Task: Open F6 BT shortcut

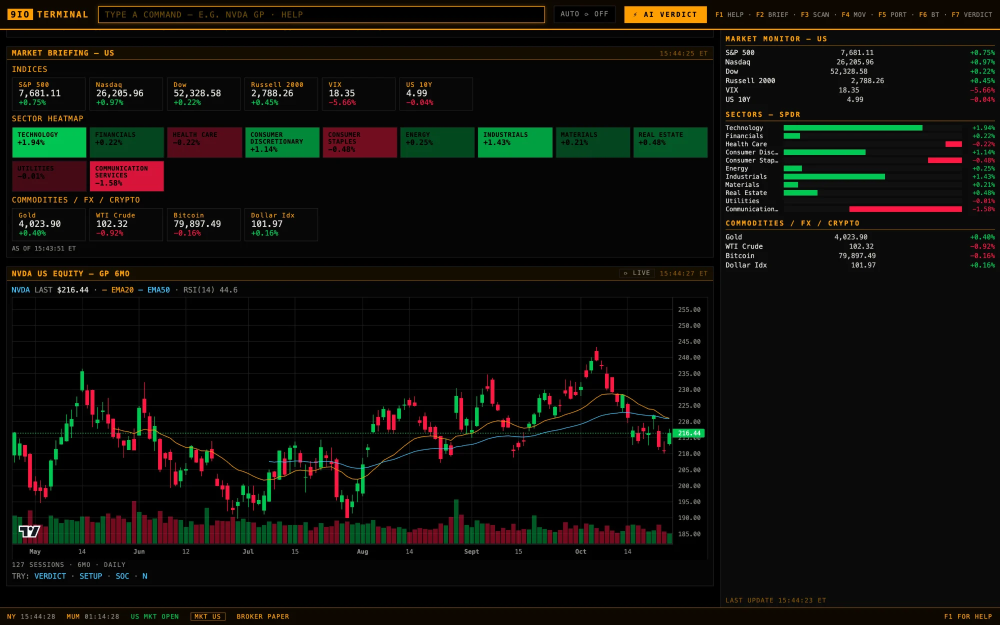Action: [x=929, y=14]
